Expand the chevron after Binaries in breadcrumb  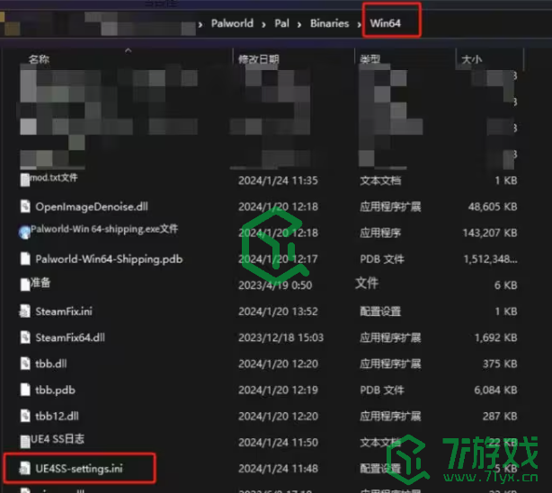pos(357,23)
